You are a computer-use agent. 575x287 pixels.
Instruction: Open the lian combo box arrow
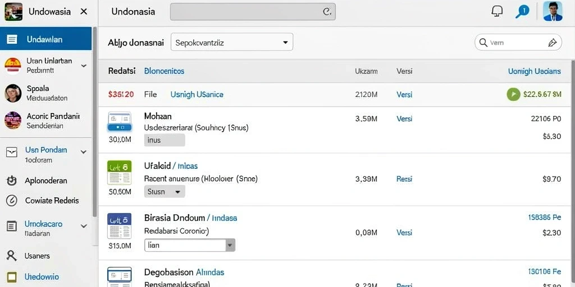point(230,246)
